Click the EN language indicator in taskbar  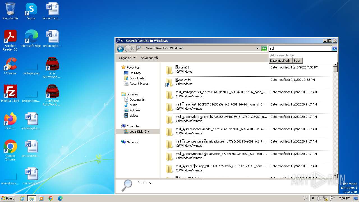click(x=305, y=198)
